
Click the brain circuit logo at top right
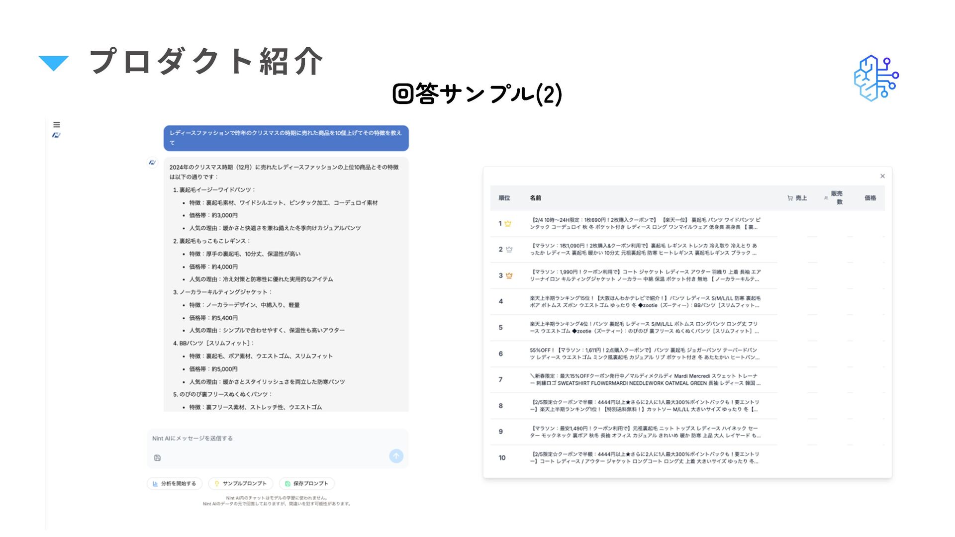(x=875, y=78)
